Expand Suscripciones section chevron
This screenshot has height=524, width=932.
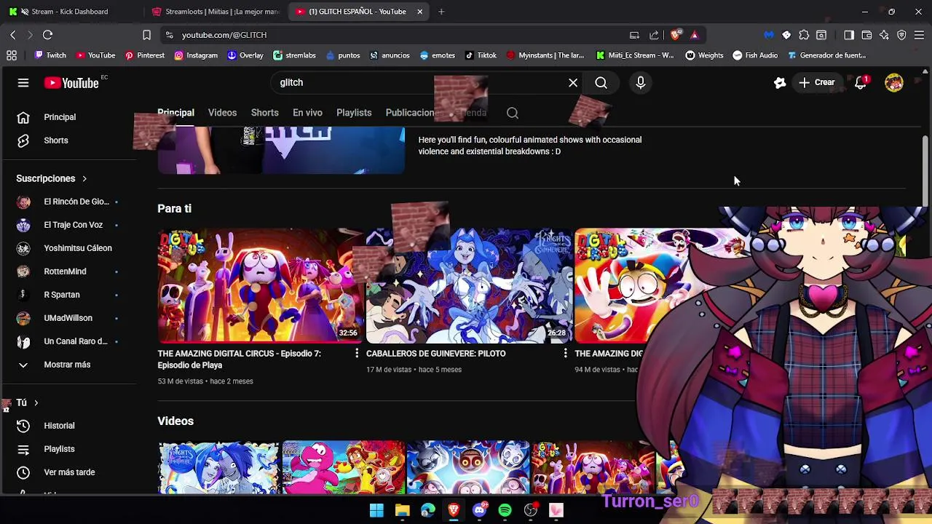click(84, 178)
